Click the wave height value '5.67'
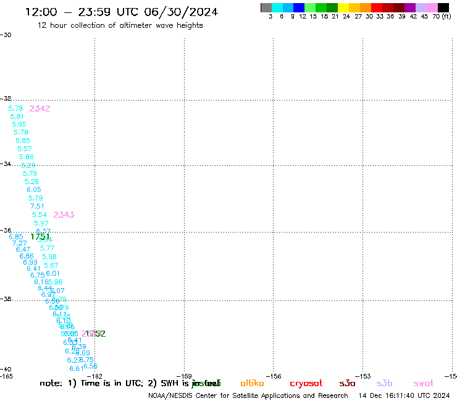457x401 pixels. tap(51, 266)
